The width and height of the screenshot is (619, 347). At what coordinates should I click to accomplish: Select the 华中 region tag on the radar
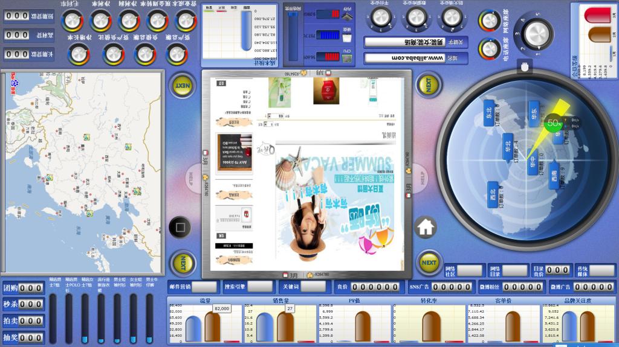533,162
